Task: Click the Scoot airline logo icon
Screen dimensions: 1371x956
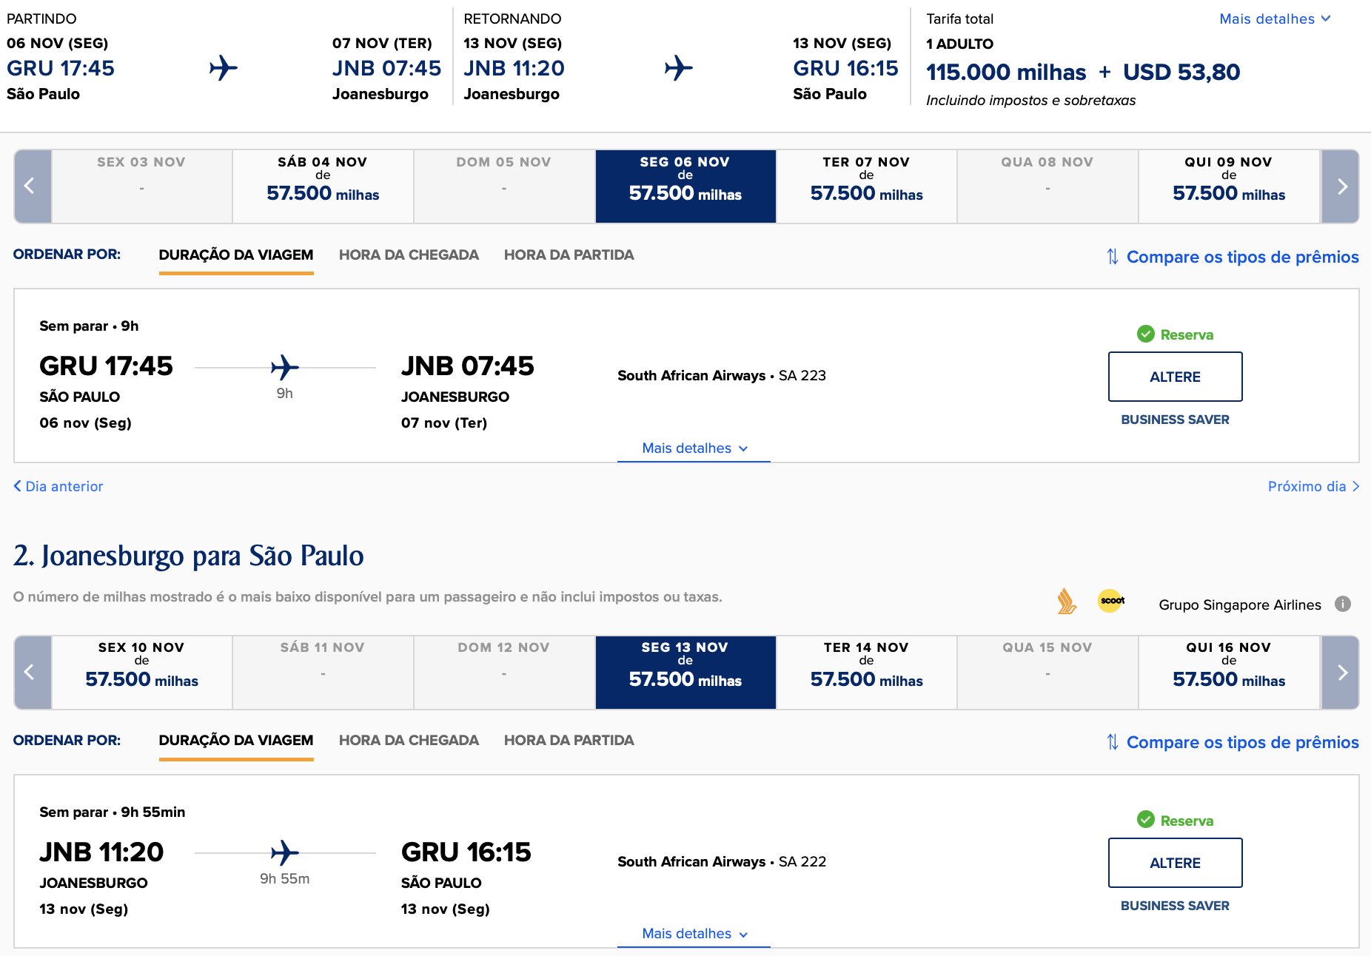Action: coord(1111,601)
